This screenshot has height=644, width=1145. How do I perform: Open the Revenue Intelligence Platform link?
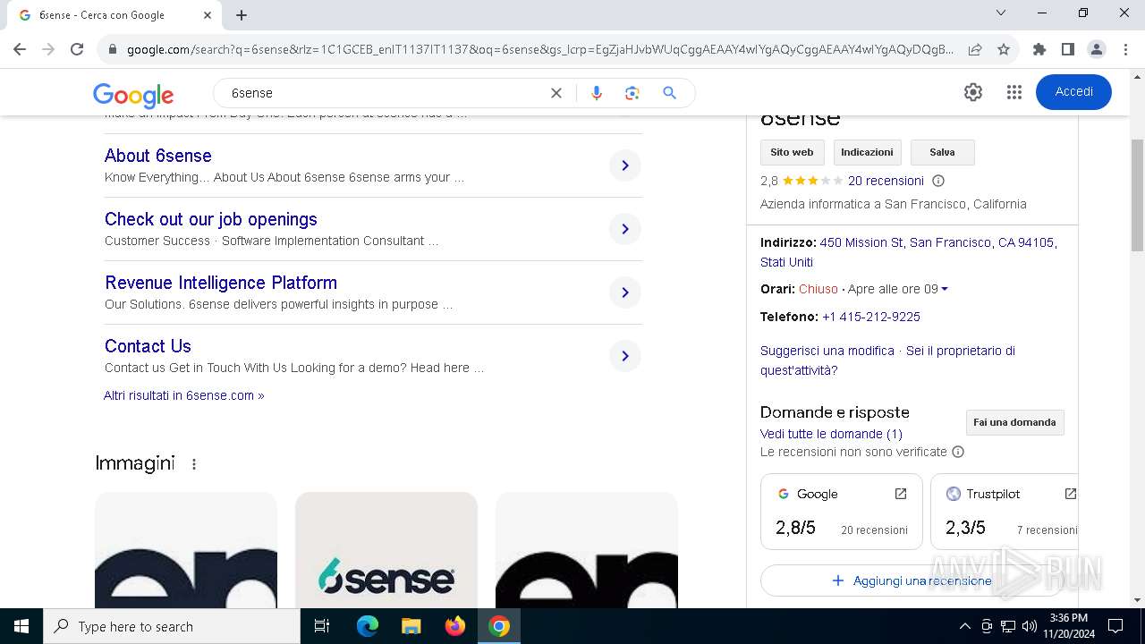click(x=221, y=283)
